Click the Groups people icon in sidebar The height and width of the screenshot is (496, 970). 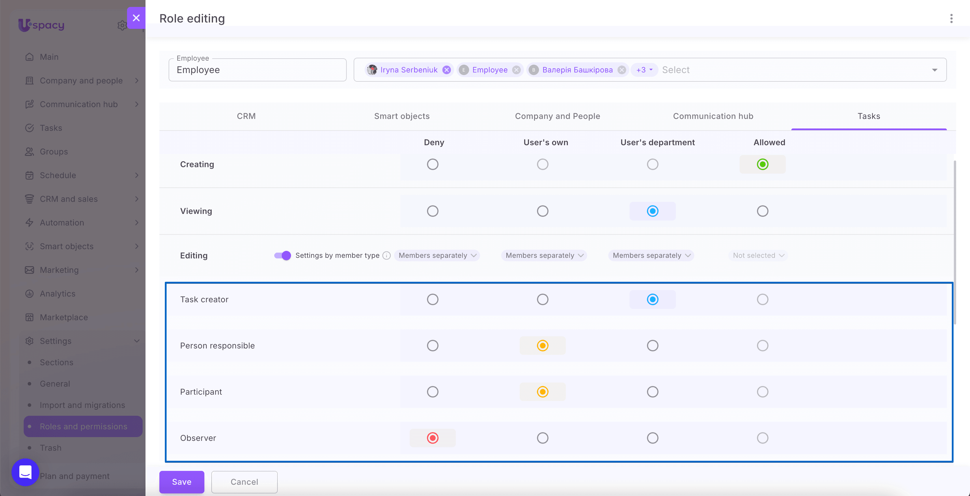tap(29, 152)
